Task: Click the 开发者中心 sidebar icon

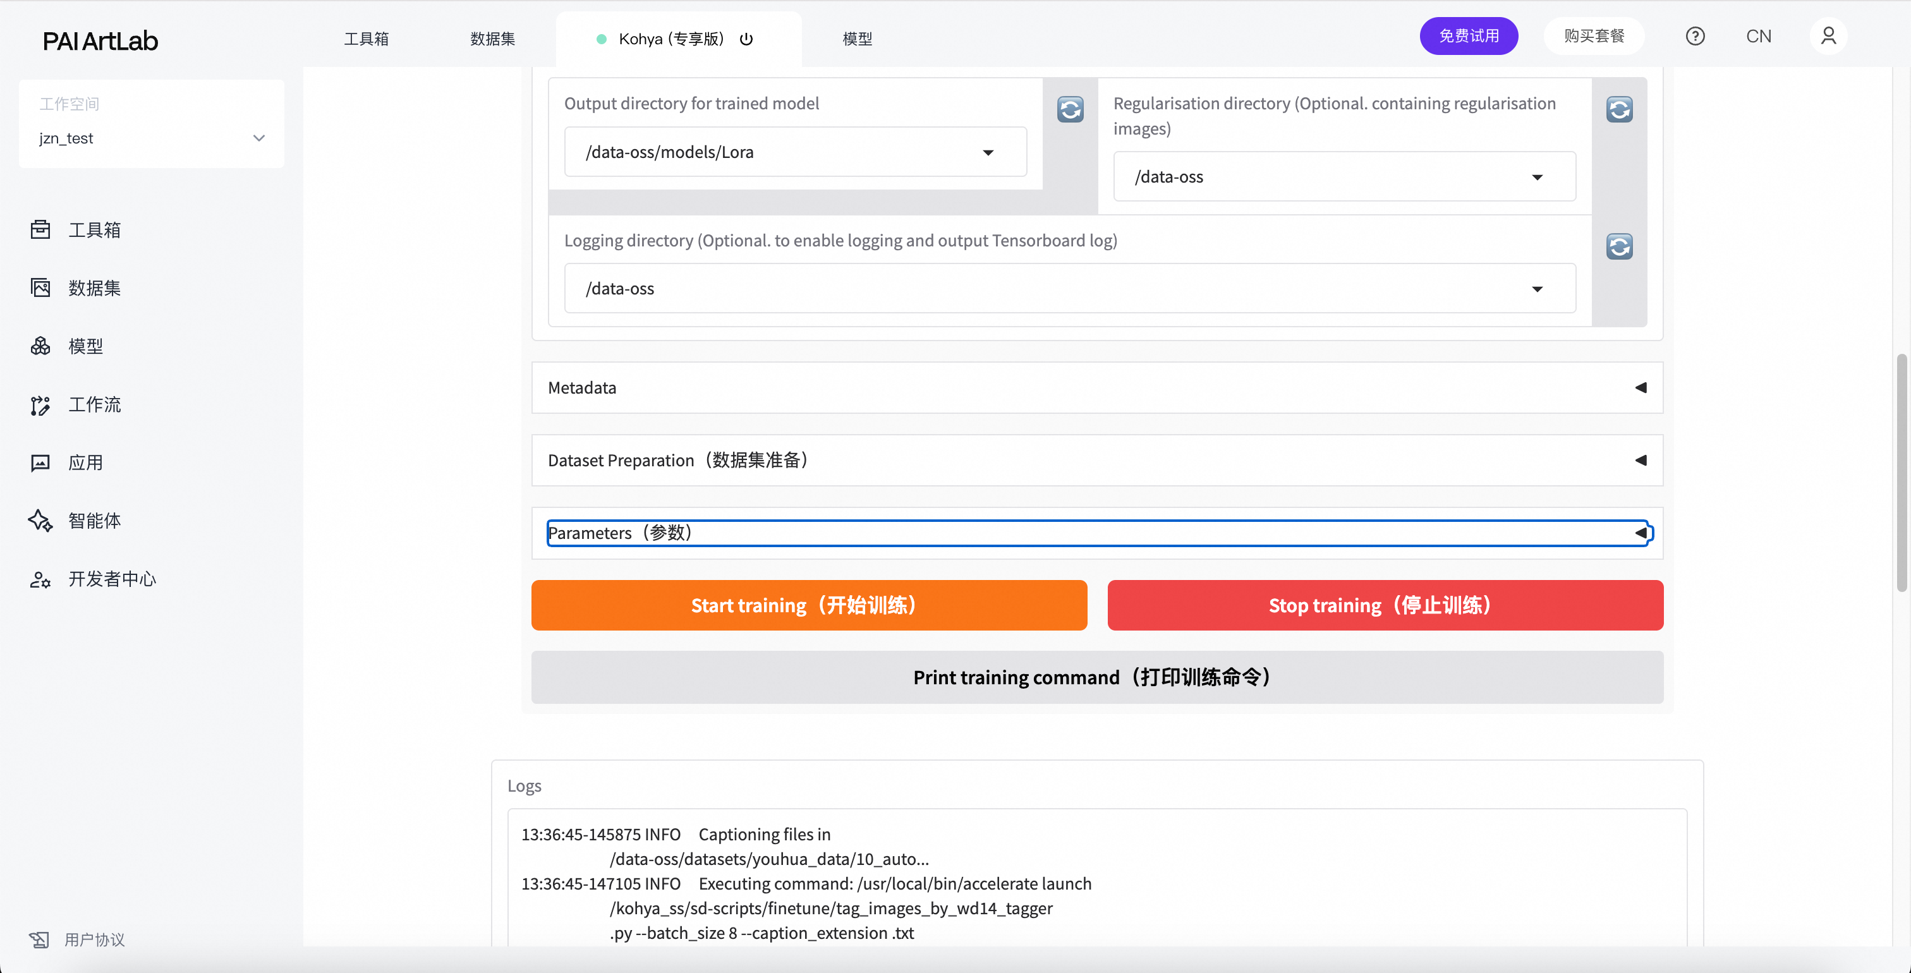Action: coord(40,579)
